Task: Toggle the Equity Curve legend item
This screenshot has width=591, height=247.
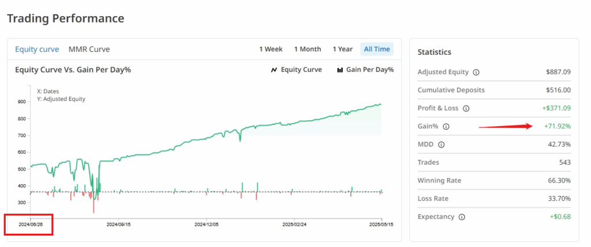Action: [x=296, y=70]
